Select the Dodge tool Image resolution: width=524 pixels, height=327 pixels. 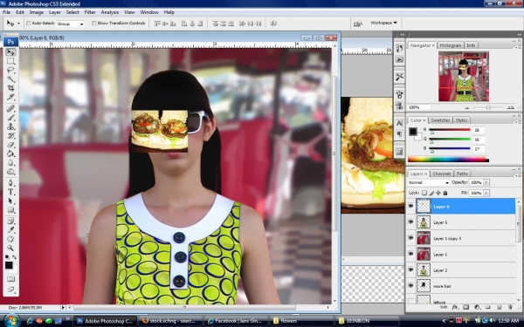coord(10,172)
